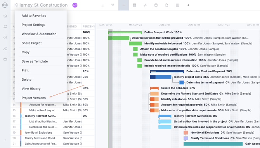Open the team members sidebar icon

coord(5,48)
